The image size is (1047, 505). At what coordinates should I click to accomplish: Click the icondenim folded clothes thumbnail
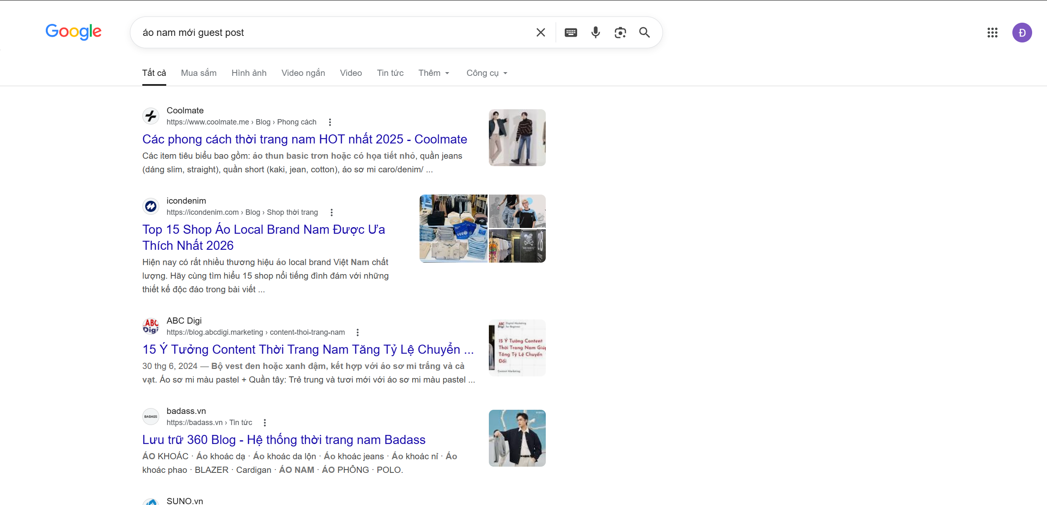453,228
